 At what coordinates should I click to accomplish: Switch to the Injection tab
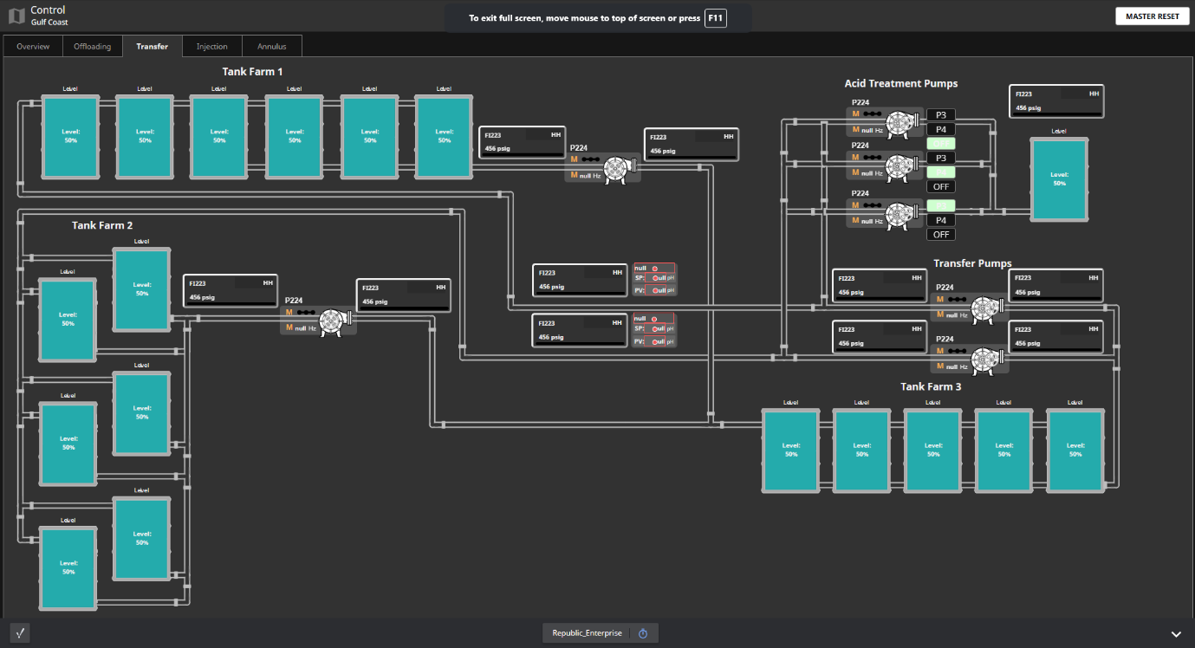pos(211,47)
